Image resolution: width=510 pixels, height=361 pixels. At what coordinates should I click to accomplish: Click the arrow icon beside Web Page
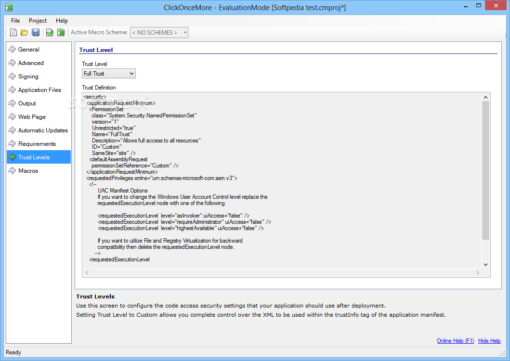pyautogui.click(x=12, y=117)
